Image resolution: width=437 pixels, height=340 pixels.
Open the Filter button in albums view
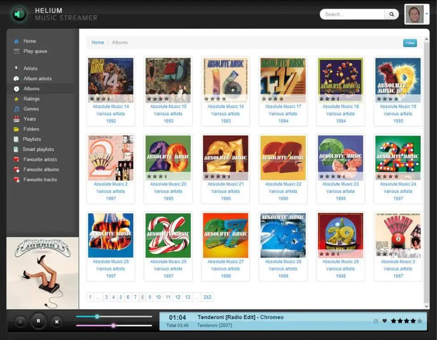coord(410,43)
